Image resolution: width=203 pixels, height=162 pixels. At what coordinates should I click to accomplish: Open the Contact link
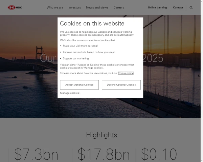[178, 7]
